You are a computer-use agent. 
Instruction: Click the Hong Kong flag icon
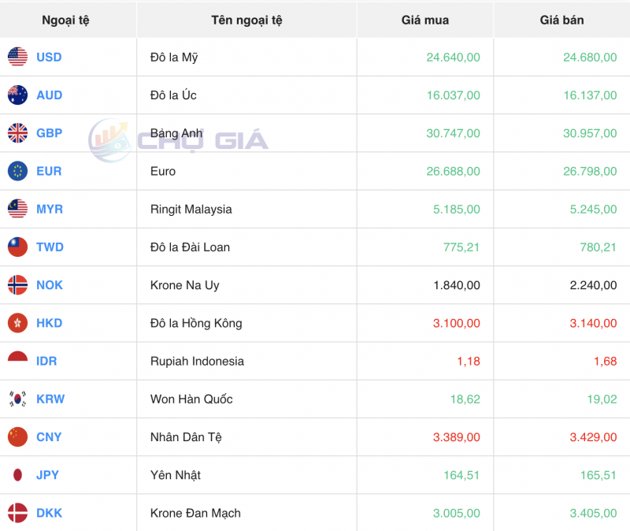tap(17, 323)
